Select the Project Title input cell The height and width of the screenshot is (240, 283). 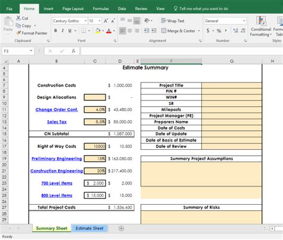point(232,85)
